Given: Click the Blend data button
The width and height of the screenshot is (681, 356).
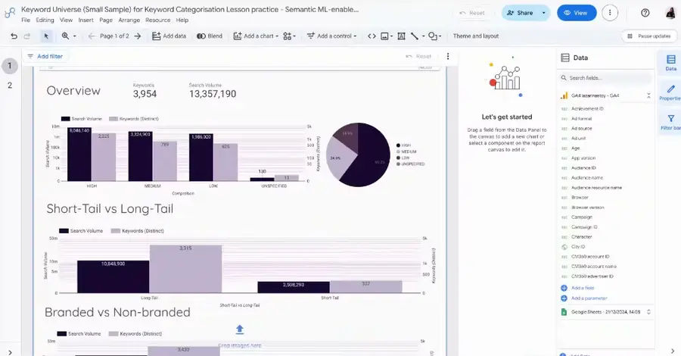Looking at the screenshot, I should coord(210,36).
